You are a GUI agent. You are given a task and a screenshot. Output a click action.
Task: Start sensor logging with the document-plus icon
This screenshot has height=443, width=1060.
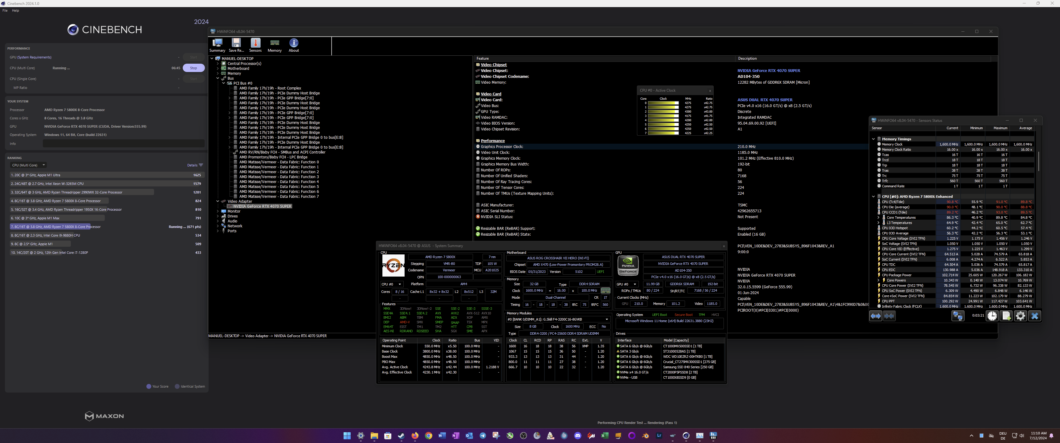[1006, 316]
